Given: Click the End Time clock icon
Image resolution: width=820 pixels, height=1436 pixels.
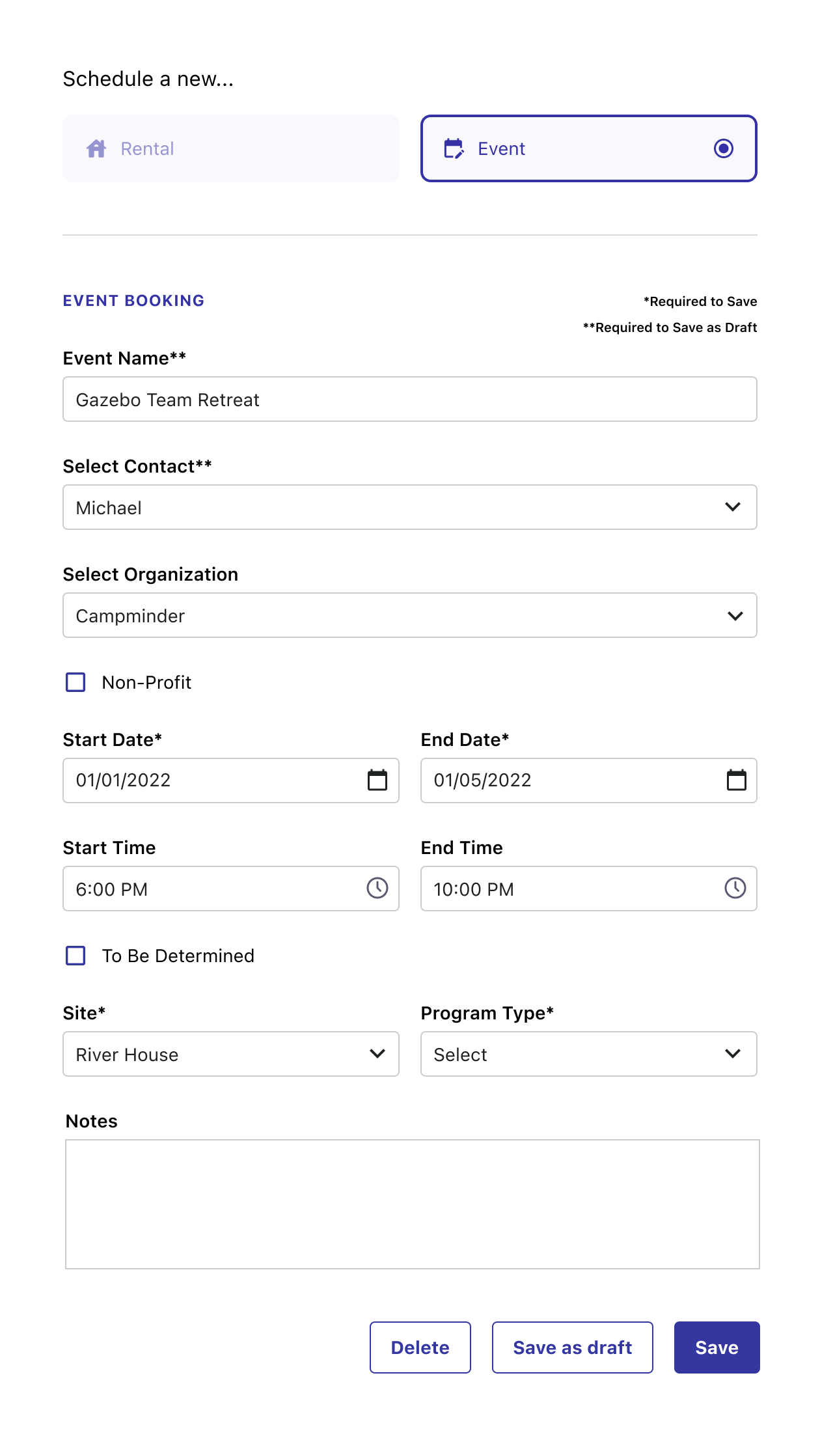Looking at the screenshot, I should coord(735,889).
